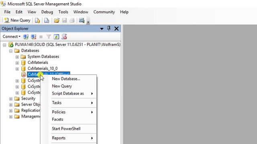This screenshot has height=144, width=257.
Task: Click the Refresh icon in Object Explorer
Action: (x=56, y=37)
